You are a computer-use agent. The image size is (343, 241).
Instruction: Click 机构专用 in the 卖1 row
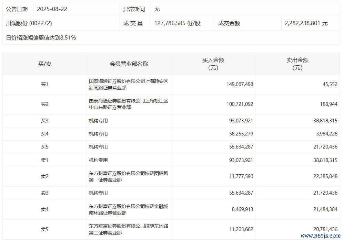tap(98, 160)
